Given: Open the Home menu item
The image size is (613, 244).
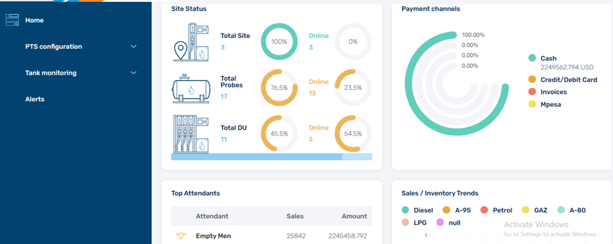Looking at the screenshot, I should pyautogui.click(x=35, y=20).
